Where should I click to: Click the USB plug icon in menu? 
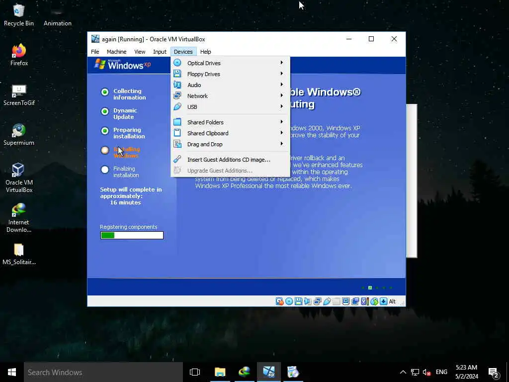click(177, 106)
